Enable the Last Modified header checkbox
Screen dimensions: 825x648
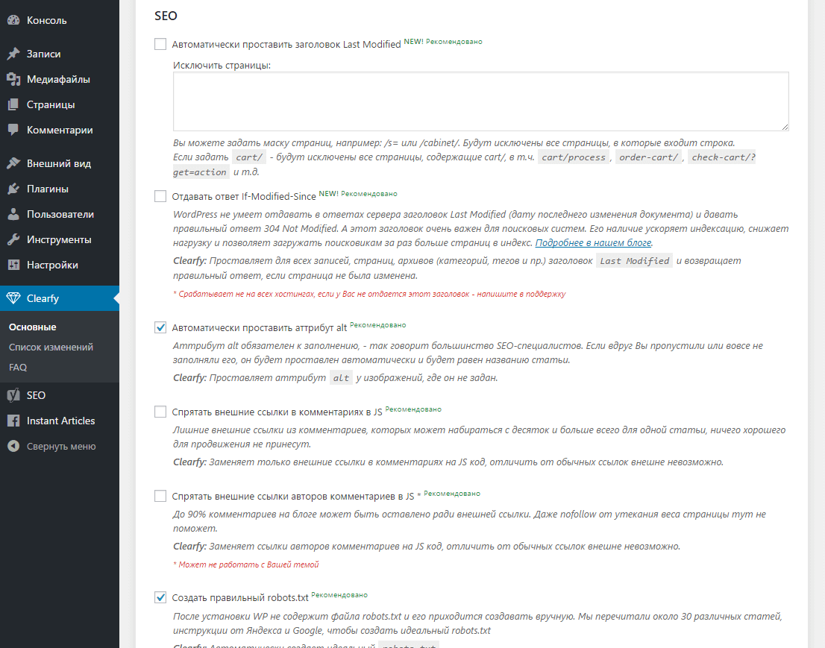pos(160,44)
